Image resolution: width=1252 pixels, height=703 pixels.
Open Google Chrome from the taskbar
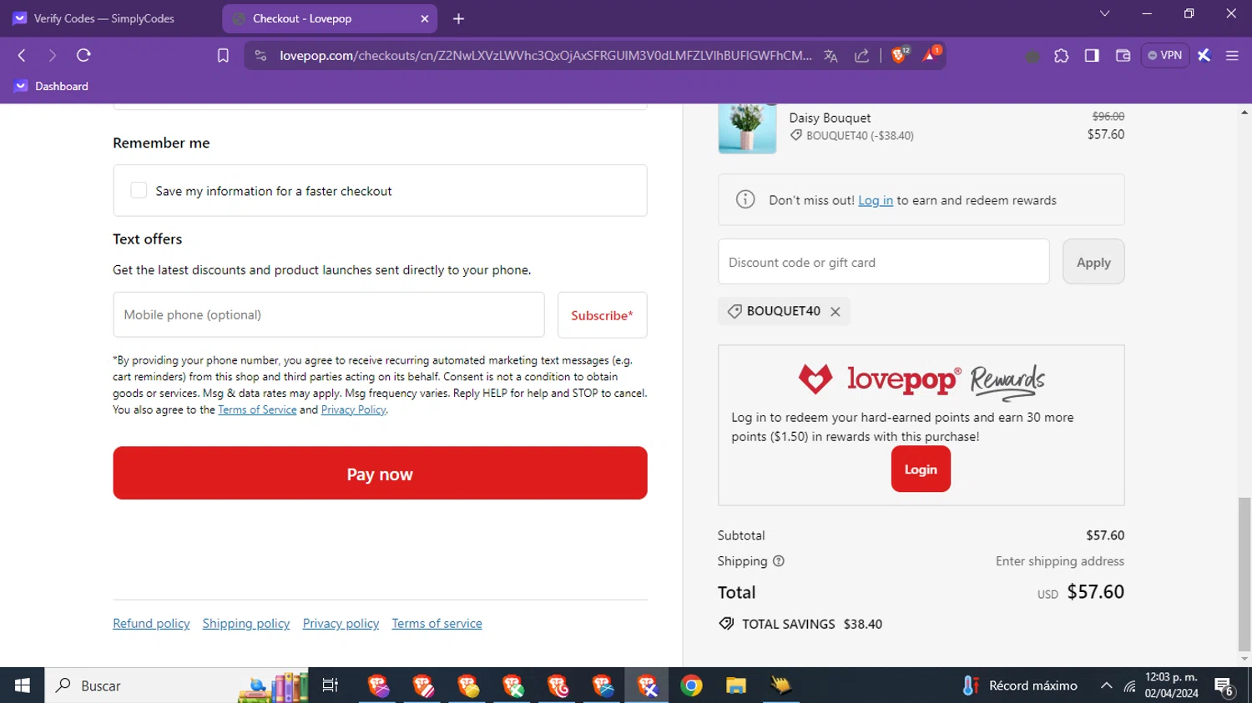[691, 685]
